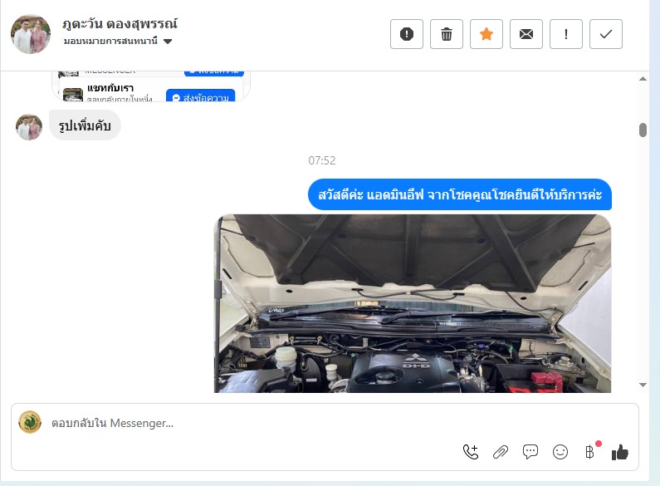Open the engine bay photo attachment
660x486 pixels.
pyautogui.click(x=413, y=303)
